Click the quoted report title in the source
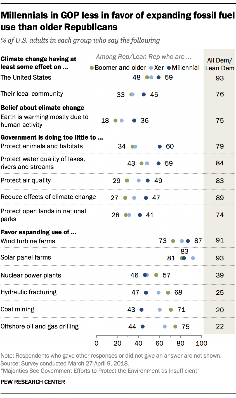The image size is (236, 398). tap(100, 371)
